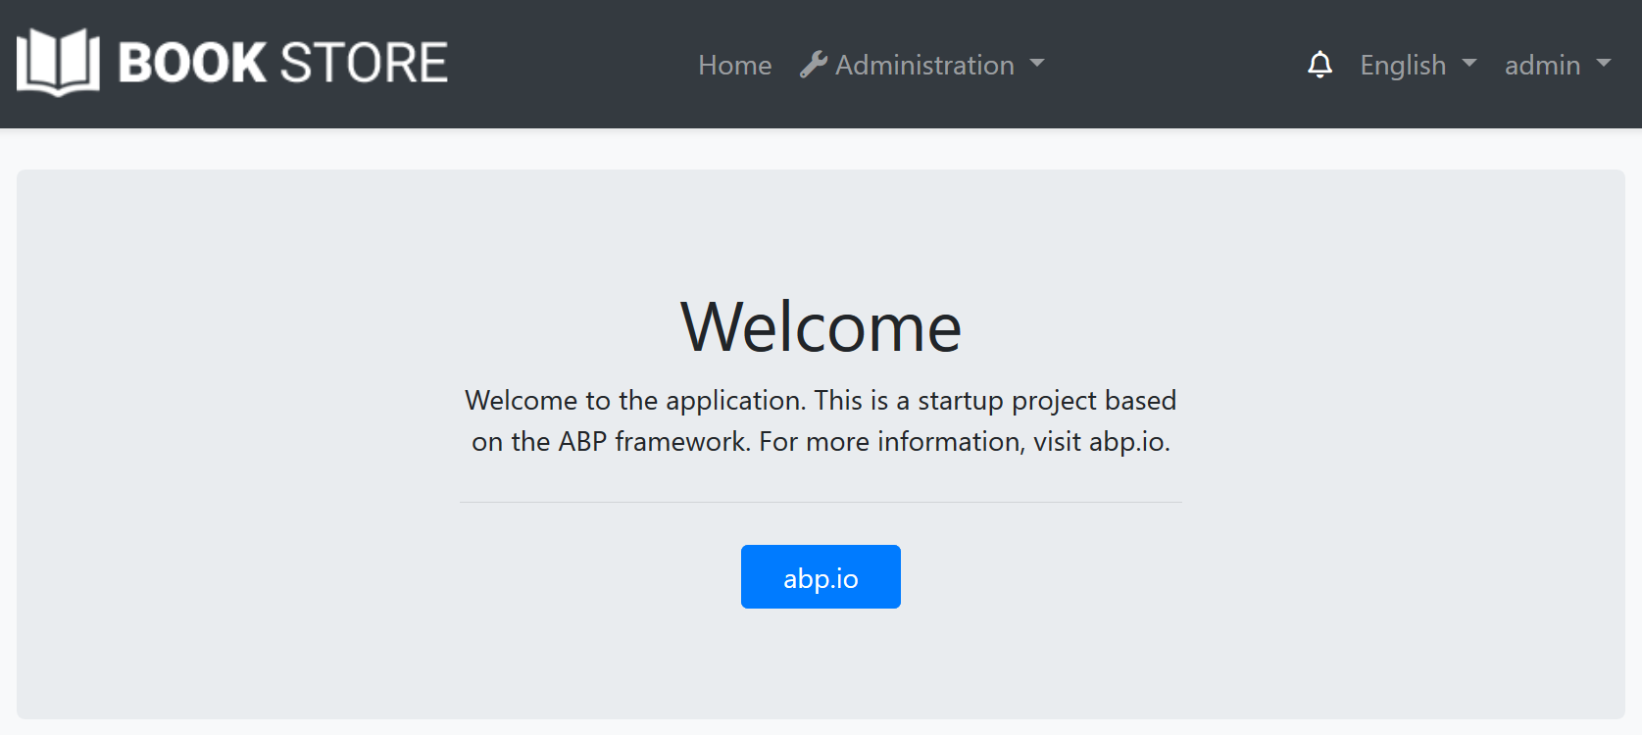1642x735 pixels.
Task: Click the open book logo icon
Action: click(58, 63)
